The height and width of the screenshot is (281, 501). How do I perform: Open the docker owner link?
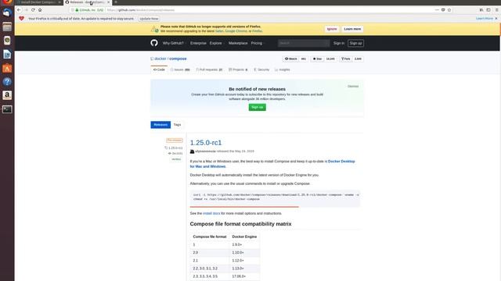pyautogui.click(x=160, y=59)
